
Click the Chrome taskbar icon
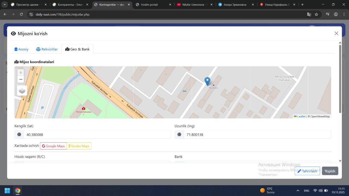pyautogui.click(x=18, y=191)
